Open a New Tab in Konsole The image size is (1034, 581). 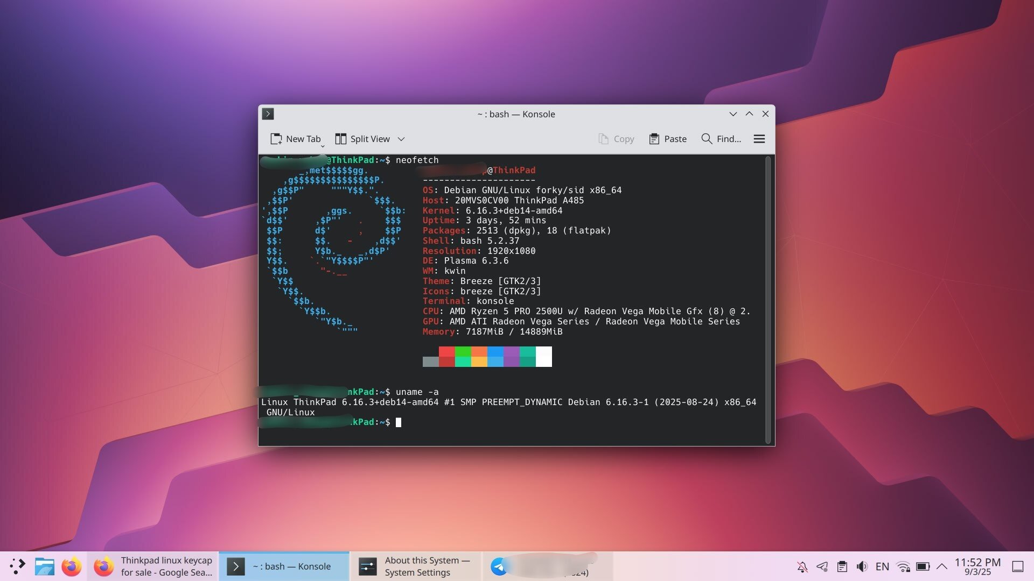tap(296, 139)
